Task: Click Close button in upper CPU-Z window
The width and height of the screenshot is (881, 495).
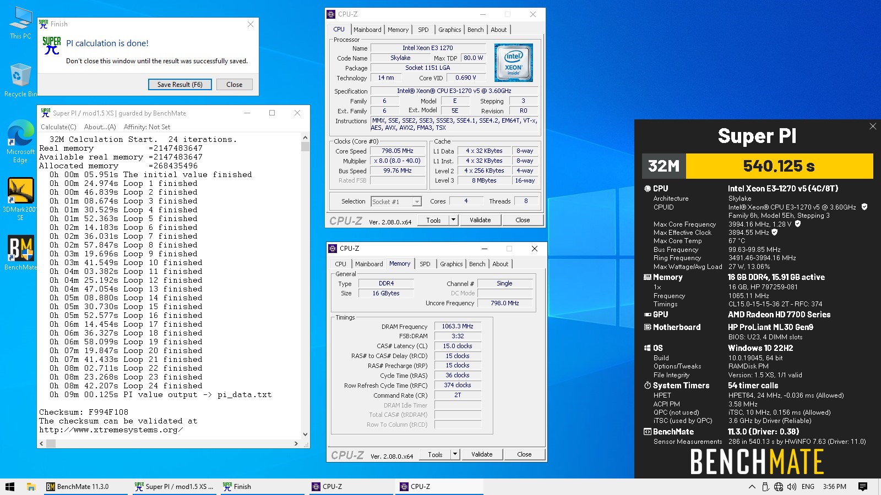Action: (523, 220)
